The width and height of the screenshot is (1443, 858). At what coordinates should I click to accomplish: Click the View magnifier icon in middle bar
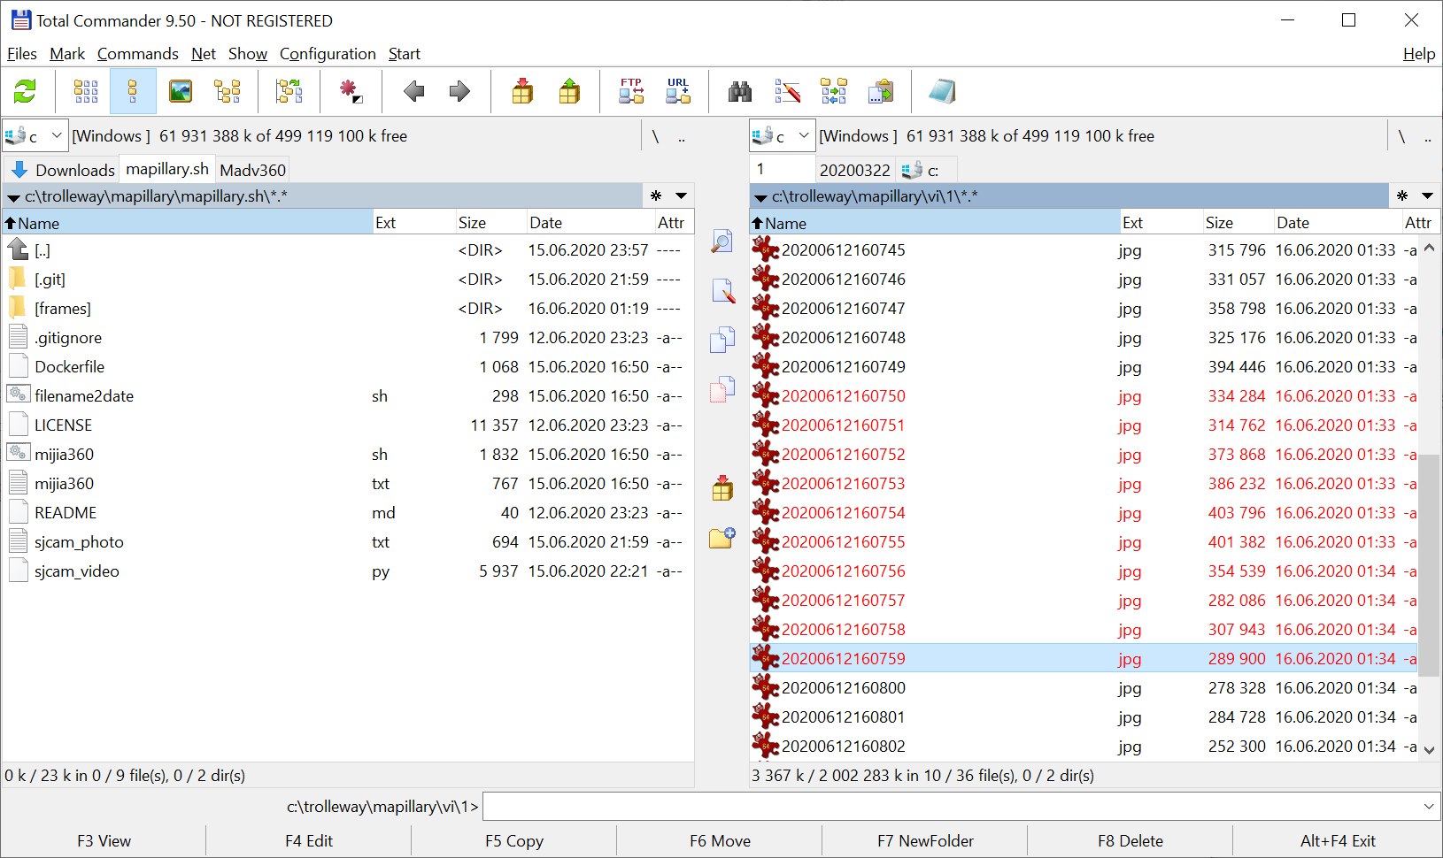[x=722, y=241]
